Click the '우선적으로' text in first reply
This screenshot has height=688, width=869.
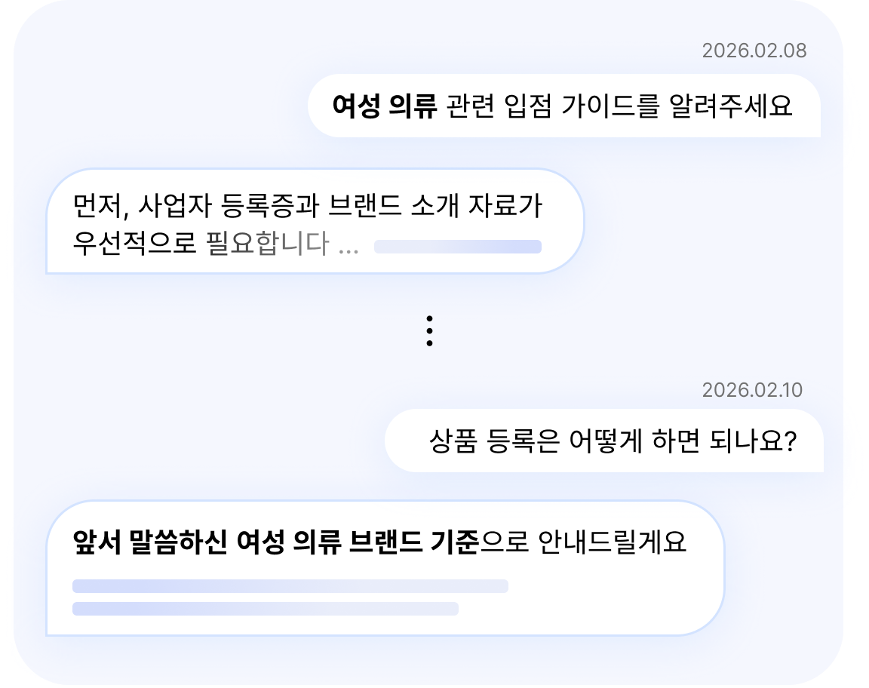tap(134, 244)
